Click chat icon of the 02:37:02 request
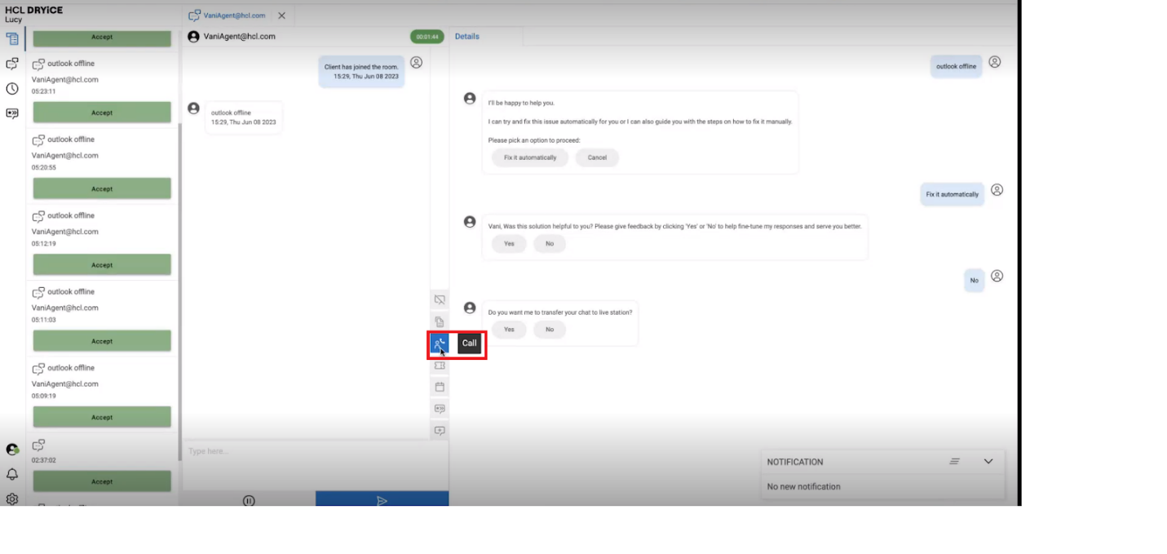 38,445
